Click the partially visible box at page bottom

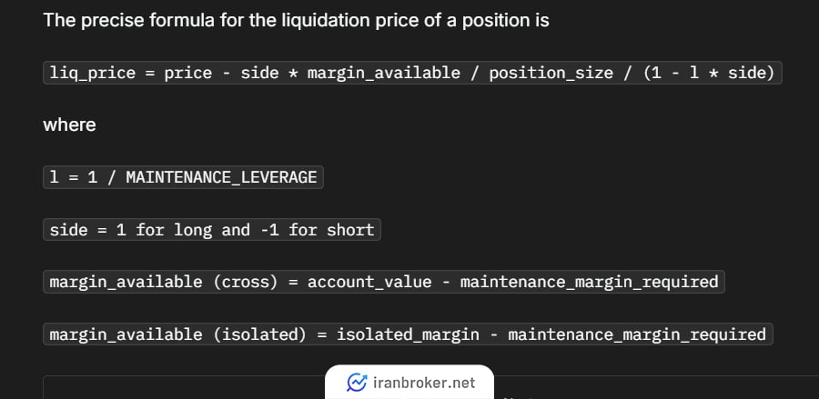pyautogui.click(x=431, y=387)
